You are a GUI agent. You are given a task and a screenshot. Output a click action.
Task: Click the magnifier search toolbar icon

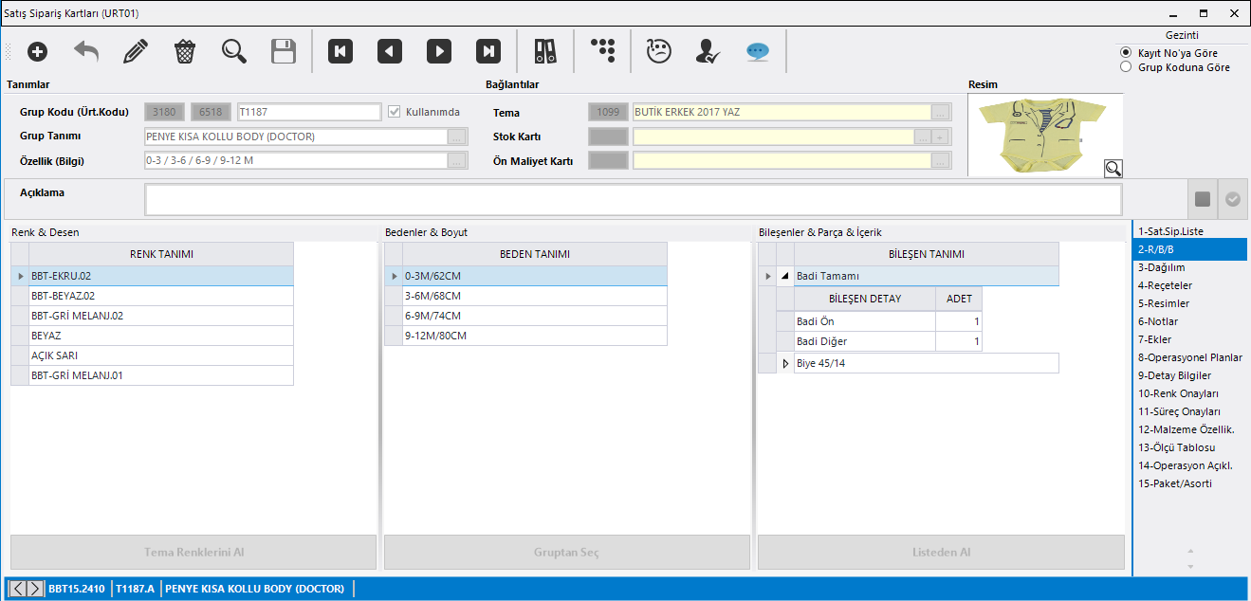pos(234,52)
